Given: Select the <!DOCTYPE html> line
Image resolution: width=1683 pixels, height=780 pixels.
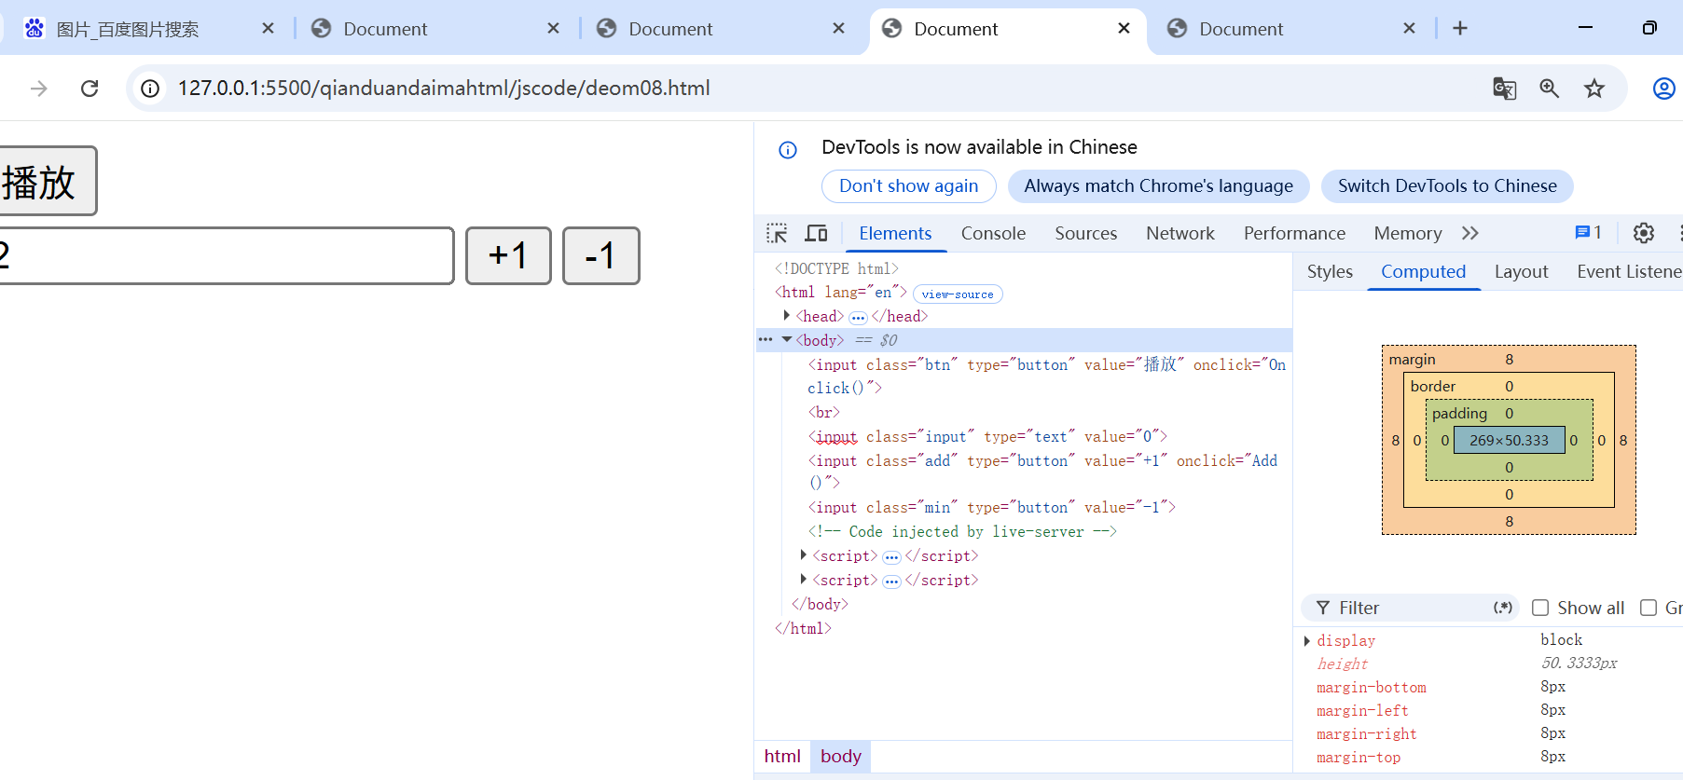Looking at the screenshot, I should 836,269.
